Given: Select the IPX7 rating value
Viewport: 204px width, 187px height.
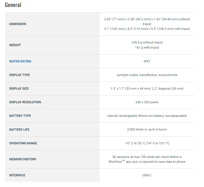Looking at the screenshot, I should click(x=147, y=61).
